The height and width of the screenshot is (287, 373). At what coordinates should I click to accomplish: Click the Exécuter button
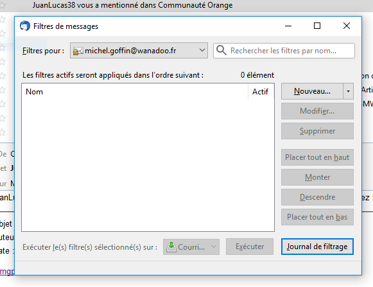click(x=250, y=247)
